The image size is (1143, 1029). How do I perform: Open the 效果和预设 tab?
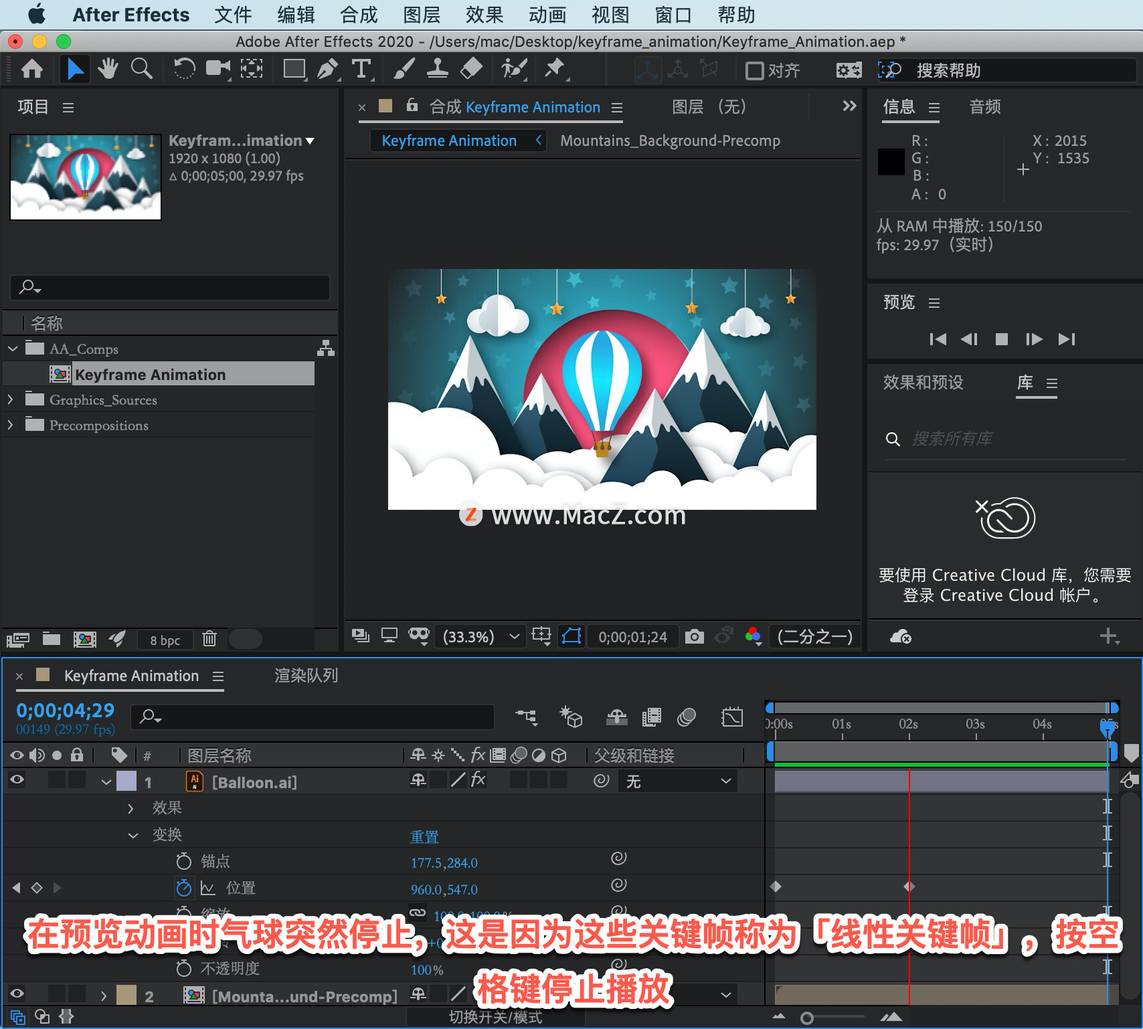[x=923, y=383]
